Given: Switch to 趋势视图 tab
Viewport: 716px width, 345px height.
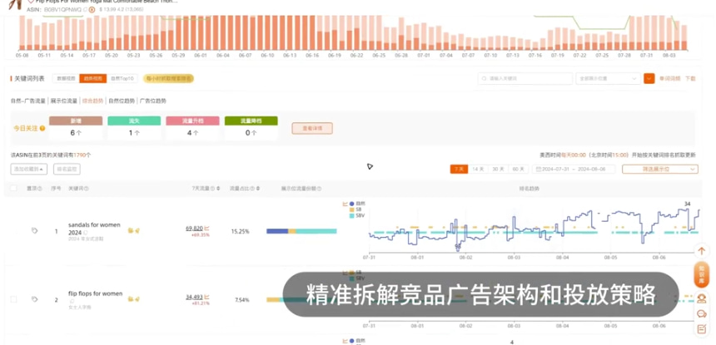Looking at the screenshot, I should (x=92, y=78).
